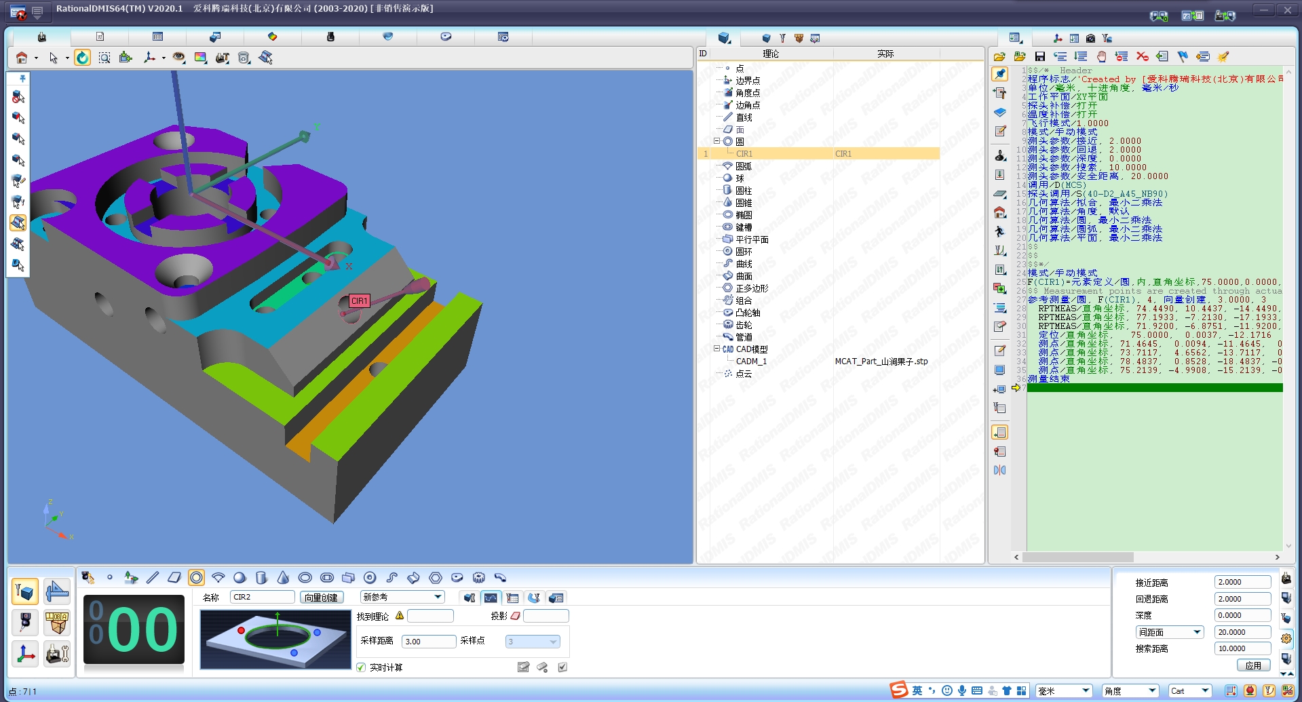Click the circle measurement preview thumbnail

point(275,639)
